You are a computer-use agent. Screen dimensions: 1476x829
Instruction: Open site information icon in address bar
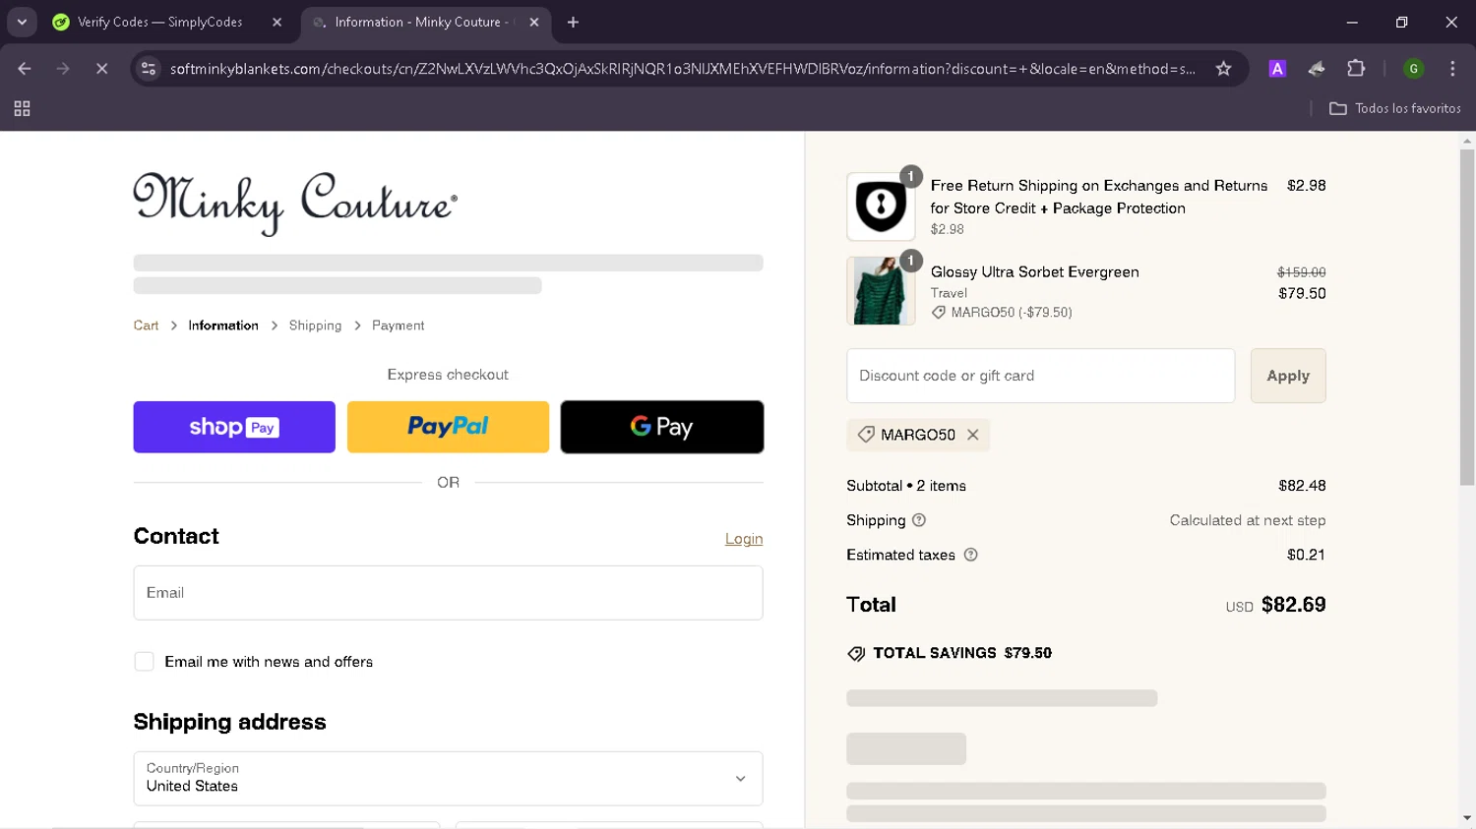point(149,69)
